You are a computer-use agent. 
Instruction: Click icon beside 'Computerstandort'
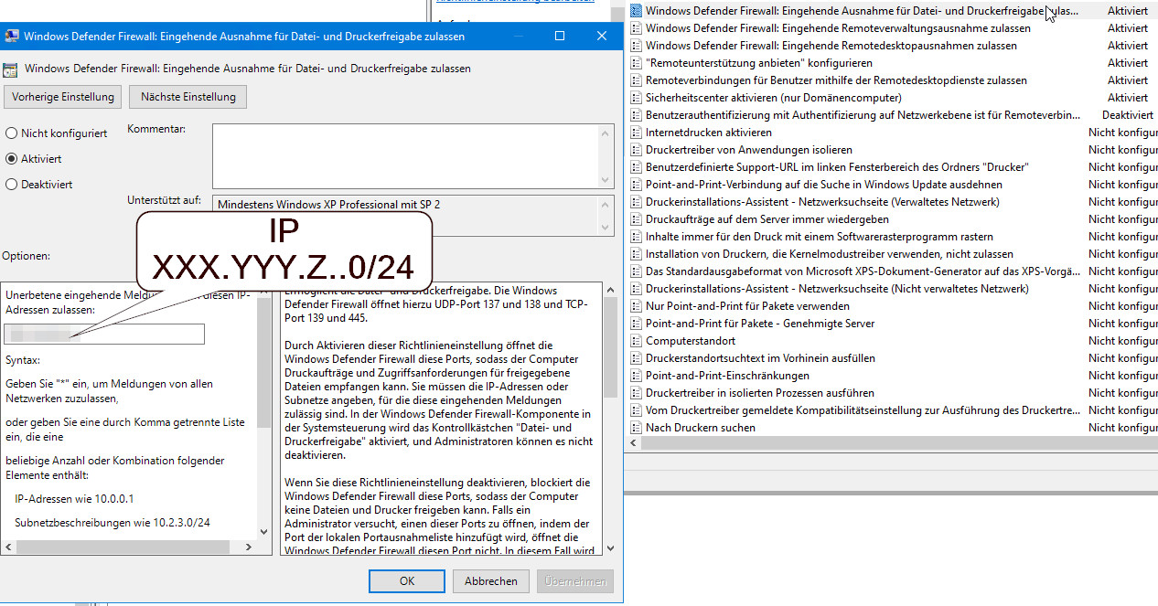click(637, 341)
